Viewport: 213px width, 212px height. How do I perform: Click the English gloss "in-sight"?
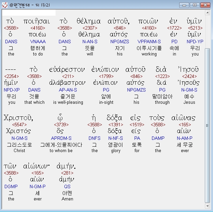point(106,102)
